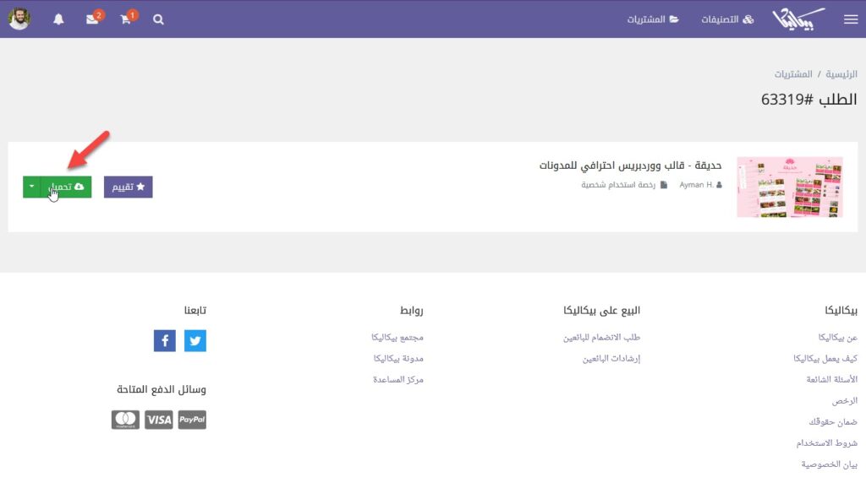Screen dimensions: 866x483
Task: Open المشتريات purchases in navbar
Action: pyautogui.click(x=652, y=19)
